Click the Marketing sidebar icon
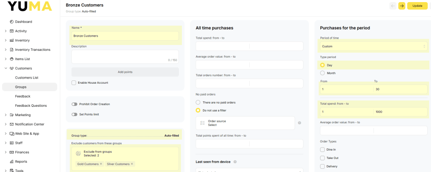Viewport: 431px width, 172px height. point(11,115)
